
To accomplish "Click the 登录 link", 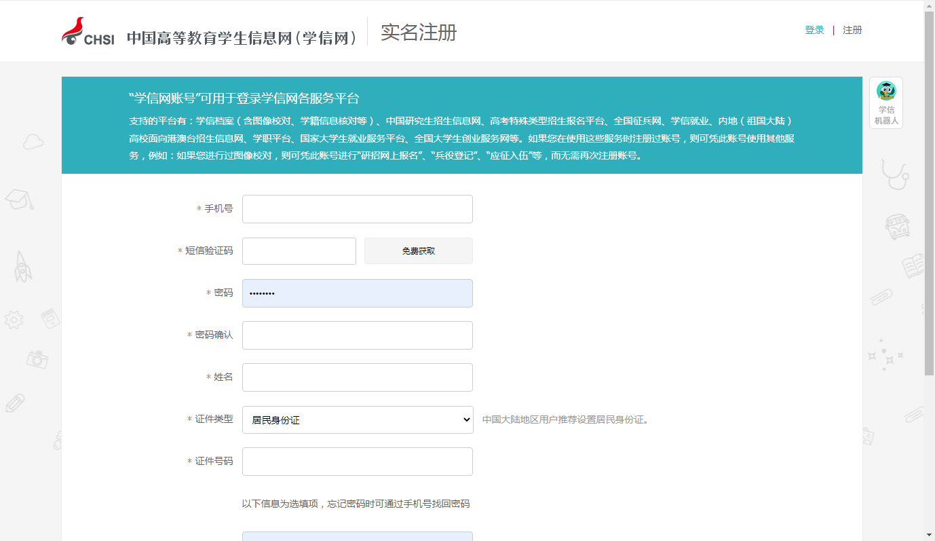I will pyautogui.click(x=814, y=30).
